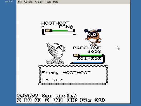Click the PSN status indicator
The height and width of the screenshot is (106, 141).
coord(64,27)
